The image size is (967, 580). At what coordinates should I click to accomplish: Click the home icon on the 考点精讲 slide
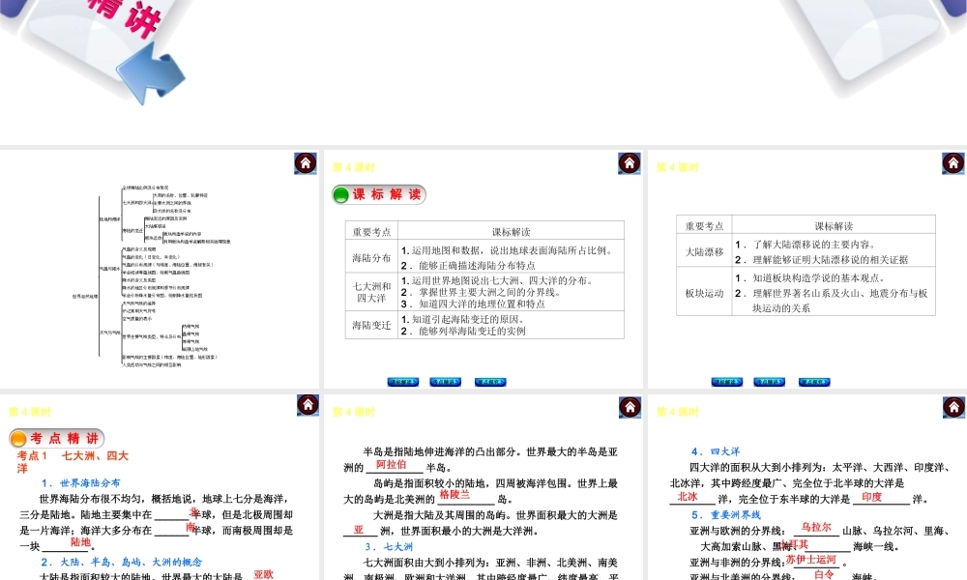click(308, 405)
